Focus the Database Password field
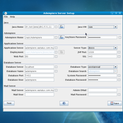The image size is (123, 123). click(x=102, y=80)
